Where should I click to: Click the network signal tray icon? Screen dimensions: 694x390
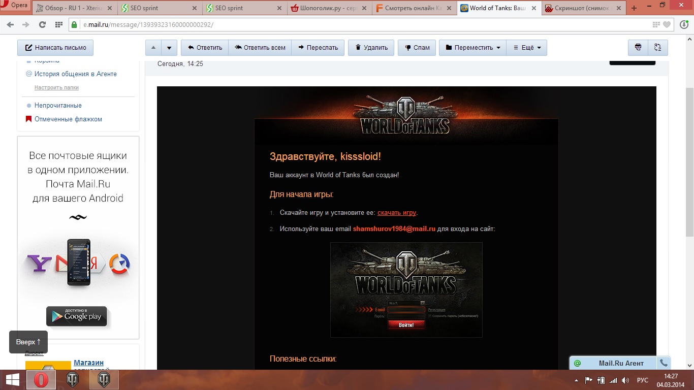(x=613, y=380)
